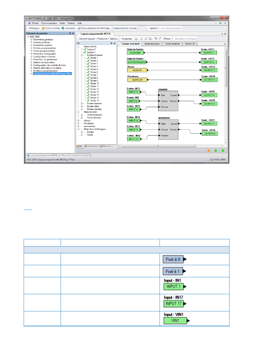Click the Ouvrir le fichier folder icon
Image resolution: width=269 pixels, height=348 pixels.
[43, 28]
